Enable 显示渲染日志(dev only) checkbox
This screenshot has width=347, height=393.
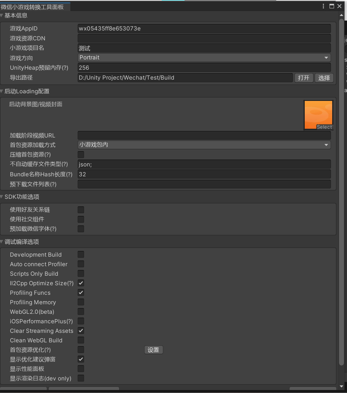[x=81, y=378]
